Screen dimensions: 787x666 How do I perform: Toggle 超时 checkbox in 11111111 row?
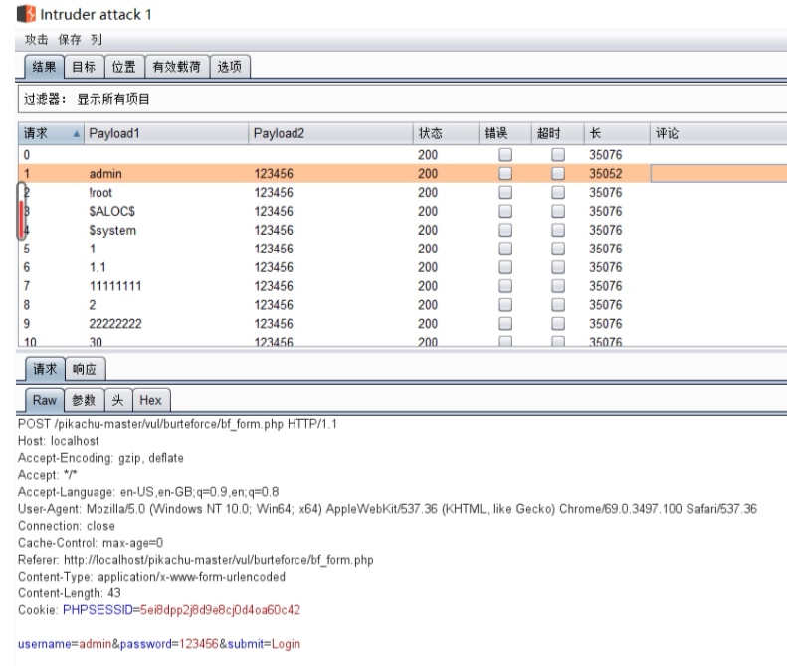tap(558, 286)
